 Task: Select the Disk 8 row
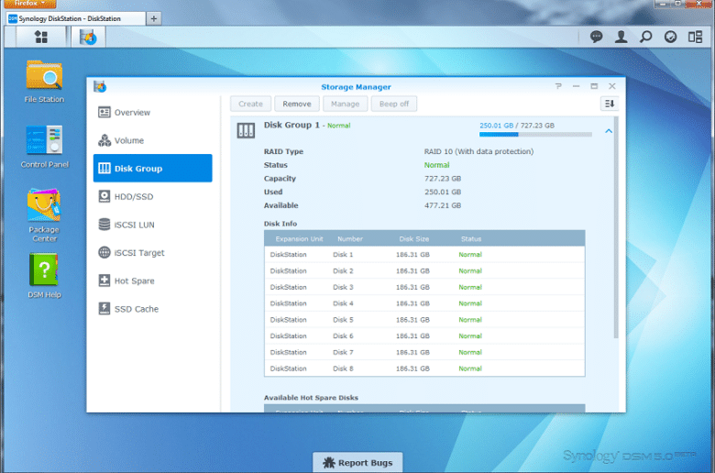tap(424, 368)
